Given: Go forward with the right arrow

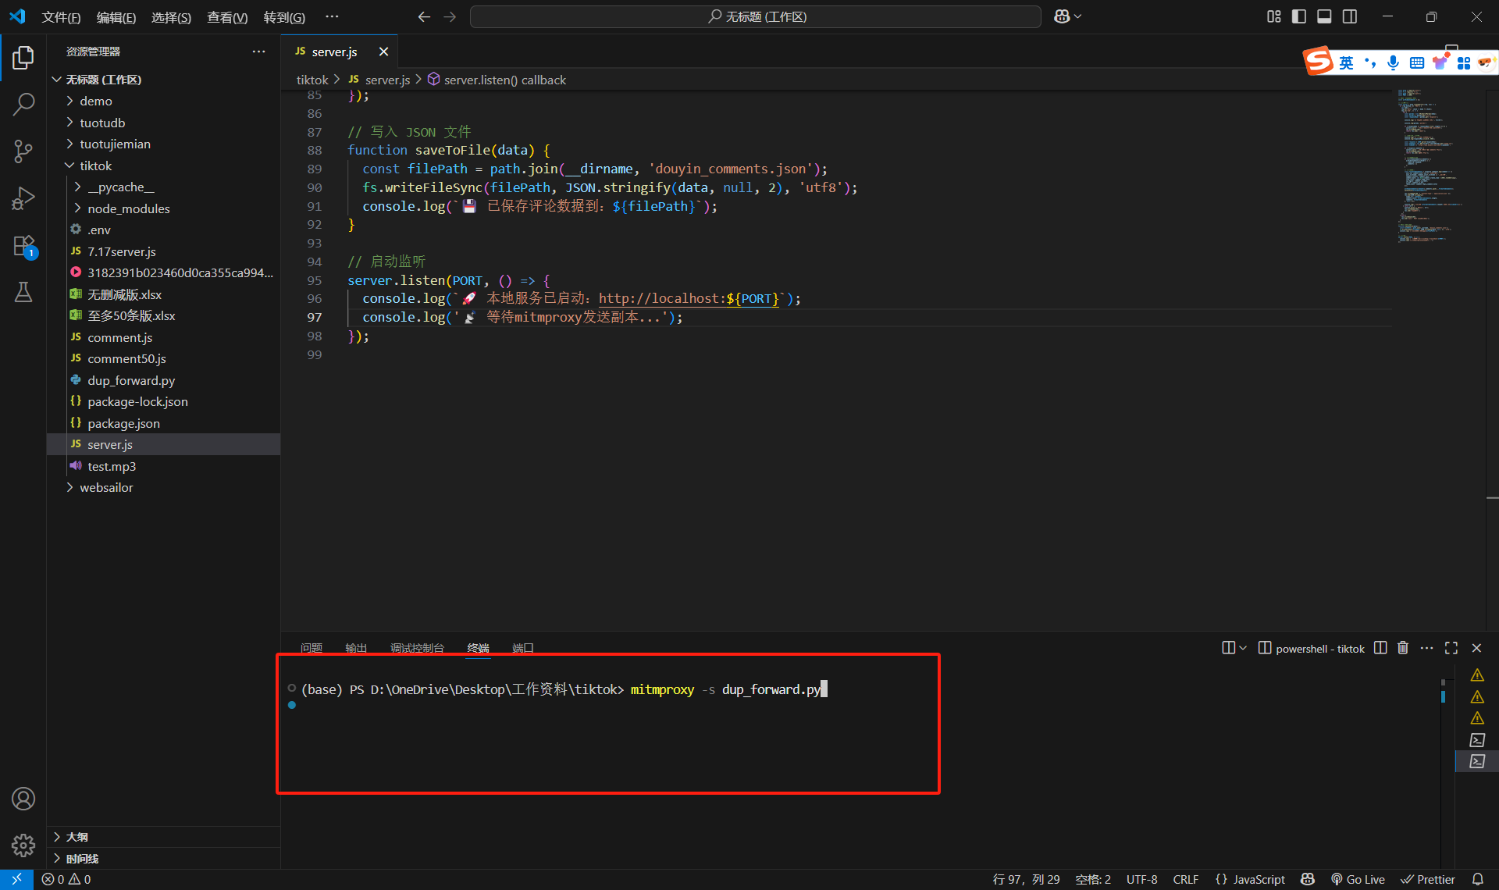Looking at the screenshot, I should click(450, 16).
